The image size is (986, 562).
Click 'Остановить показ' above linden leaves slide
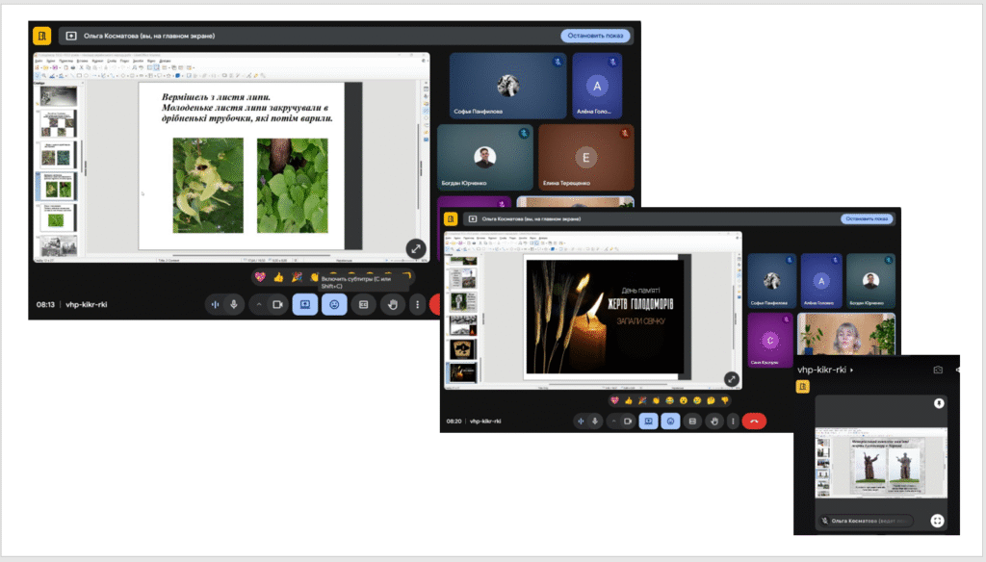(x=596, y=36)
